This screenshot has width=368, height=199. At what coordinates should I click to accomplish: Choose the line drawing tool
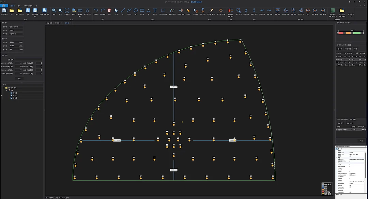(123, 11)
